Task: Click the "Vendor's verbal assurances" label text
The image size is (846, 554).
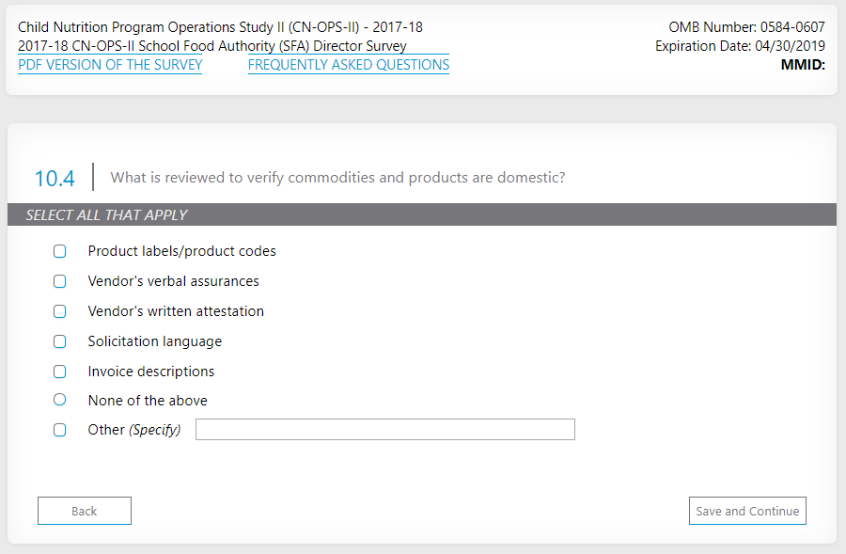Action: tap(173, 281)
